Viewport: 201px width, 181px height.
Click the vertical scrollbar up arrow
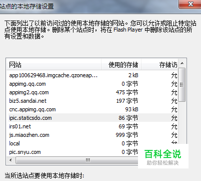coord(182,63)
